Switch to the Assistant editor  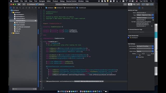pos(134,4)
